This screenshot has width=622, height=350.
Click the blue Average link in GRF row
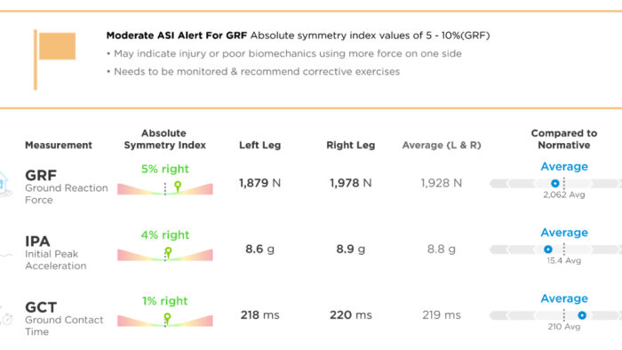[564, 166]
